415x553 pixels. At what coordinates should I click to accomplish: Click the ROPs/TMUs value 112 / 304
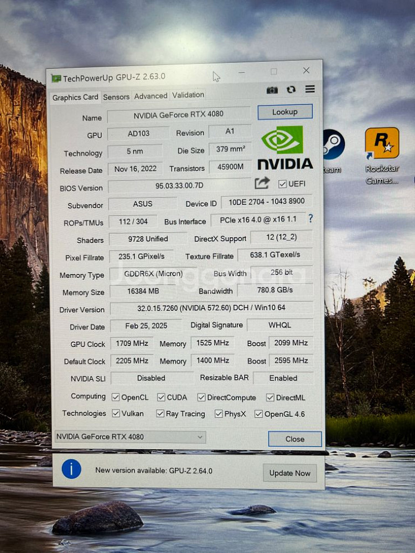[x=133, y=222]
